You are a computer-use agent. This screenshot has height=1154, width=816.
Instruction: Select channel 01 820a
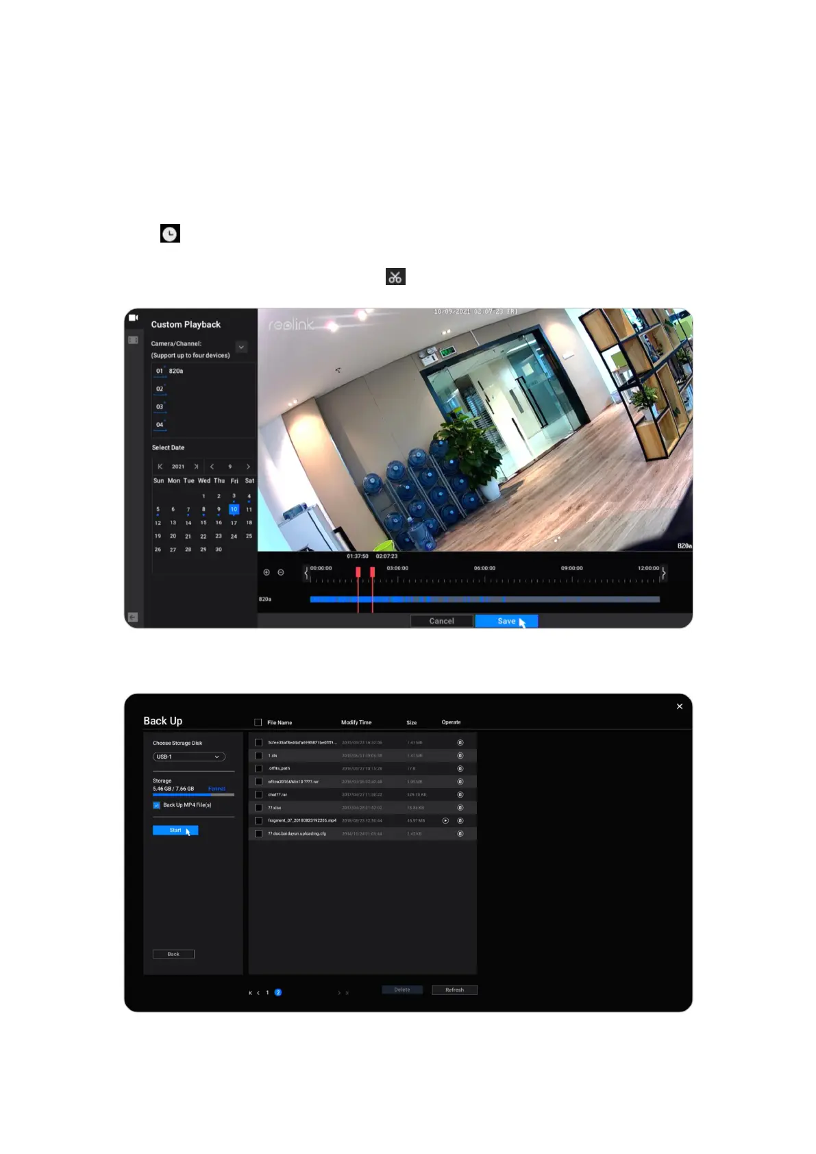169,371
